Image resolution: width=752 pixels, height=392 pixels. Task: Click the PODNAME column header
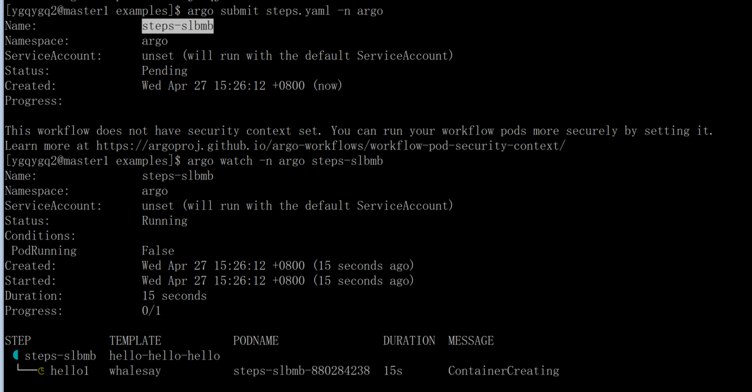pyautogui.click(x=256, y=341)
